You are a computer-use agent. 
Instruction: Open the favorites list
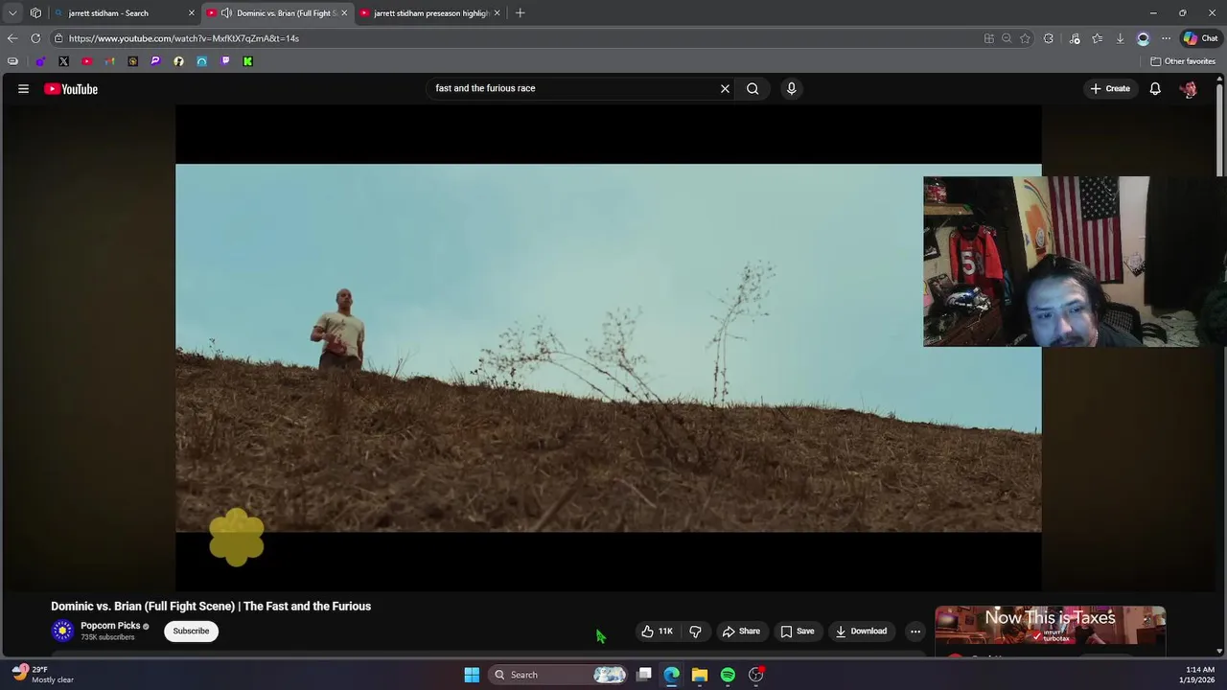[1097, 38]
